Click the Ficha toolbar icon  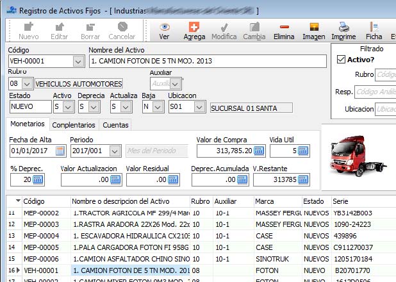tap(374, 27)
